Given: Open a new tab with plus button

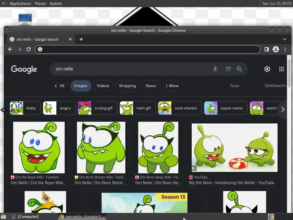Looking at the screenshot, I should point(81,39).
